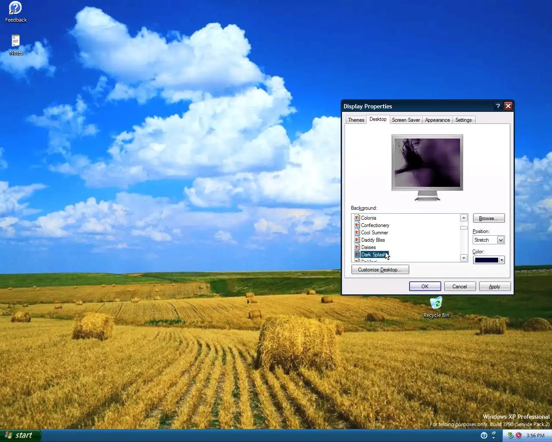Select the Desktop tab
Viewport: 552px width, 442px height.
(378, 119)
